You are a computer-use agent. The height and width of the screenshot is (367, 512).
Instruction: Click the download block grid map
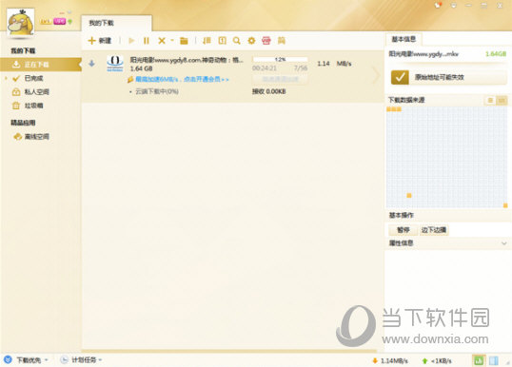point(446,157)
